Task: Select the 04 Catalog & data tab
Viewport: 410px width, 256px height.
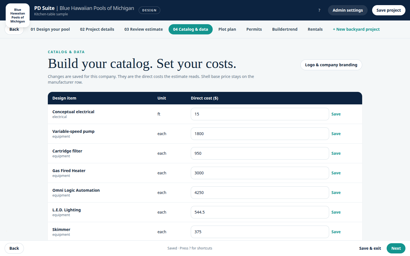Action: [190, 29]
